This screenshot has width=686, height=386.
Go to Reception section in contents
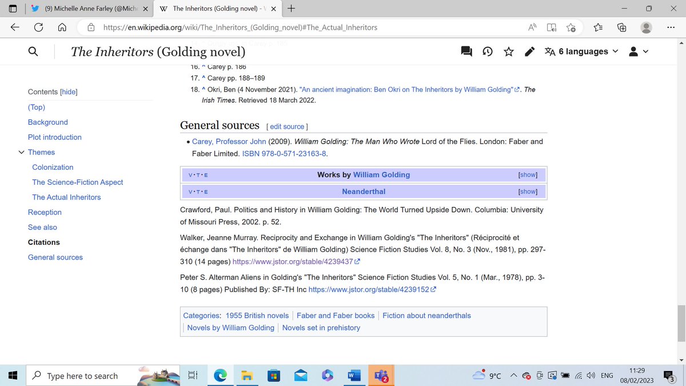point(45,212)
